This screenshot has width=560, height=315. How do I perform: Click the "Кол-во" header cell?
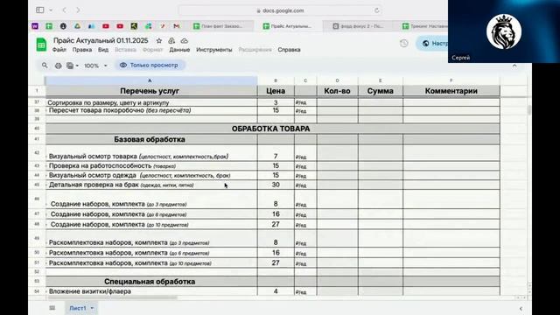pyautogui.click(x=337, y=91)
